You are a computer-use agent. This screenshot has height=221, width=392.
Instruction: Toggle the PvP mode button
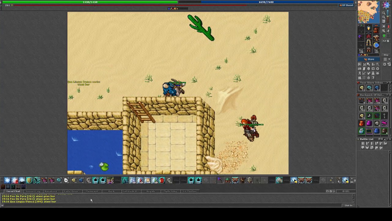(x=386, y=41)
